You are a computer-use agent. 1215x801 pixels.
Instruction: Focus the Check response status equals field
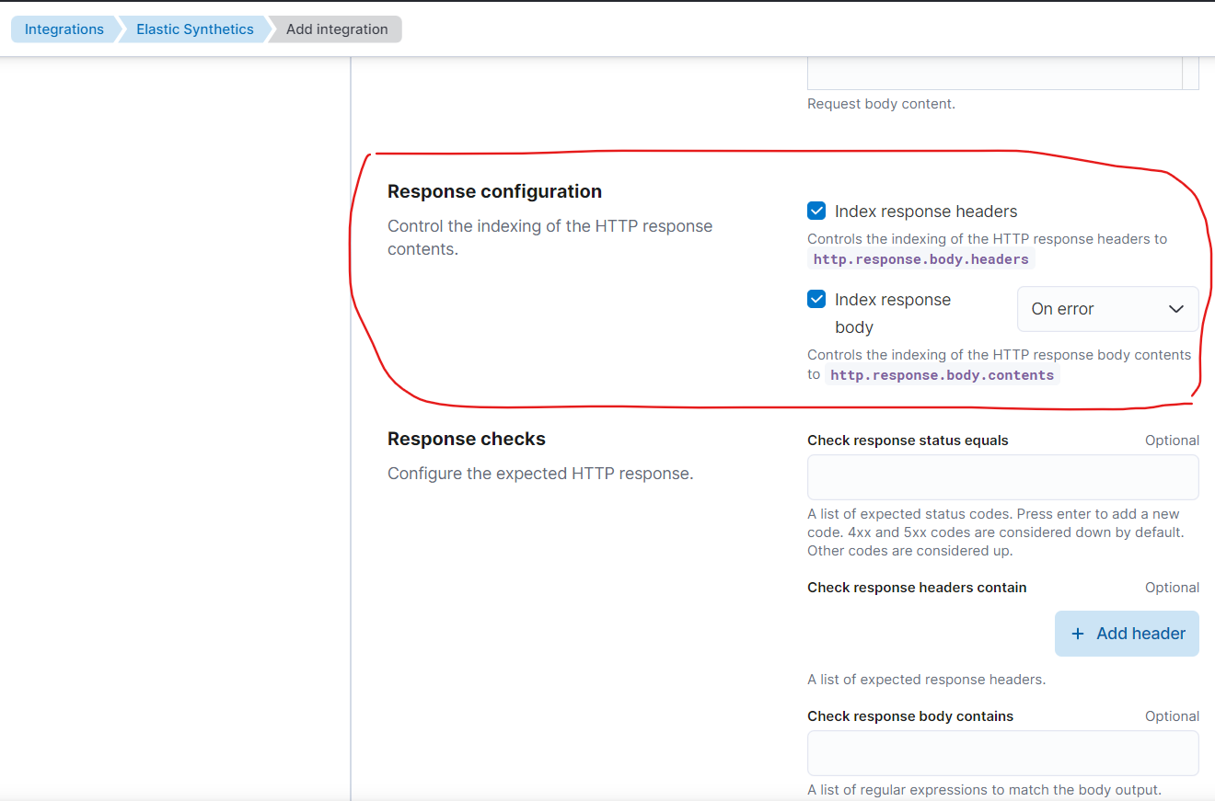1002,477
